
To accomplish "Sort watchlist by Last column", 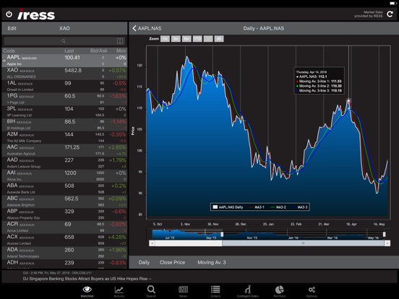I will point(69,51).
